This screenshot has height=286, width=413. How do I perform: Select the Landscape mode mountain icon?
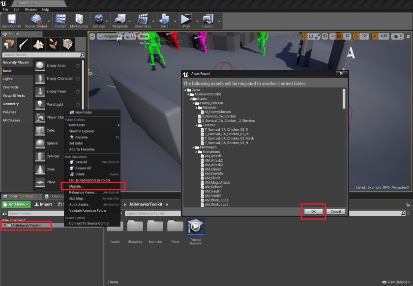tap(39, 44)
